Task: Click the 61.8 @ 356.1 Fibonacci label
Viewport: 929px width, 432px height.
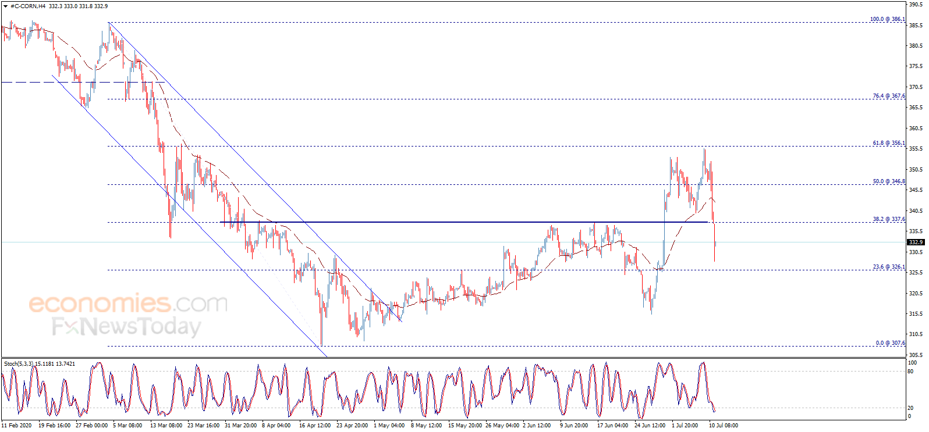Action: pyautogui.click(x=889, y=143)
